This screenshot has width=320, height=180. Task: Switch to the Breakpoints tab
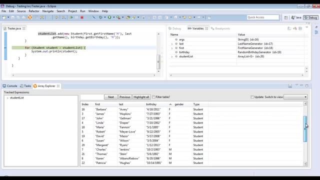(220, 28)
